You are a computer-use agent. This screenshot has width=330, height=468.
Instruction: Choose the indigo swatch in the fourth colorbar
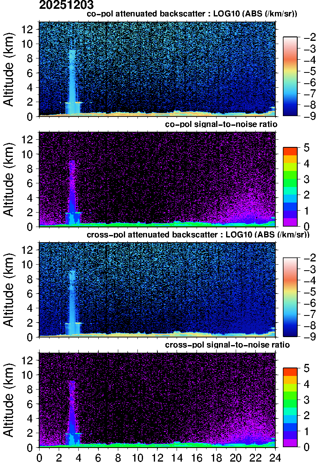click(290, 435)
